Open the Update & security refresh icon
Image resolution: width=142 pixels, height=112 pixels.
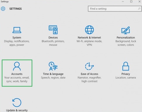point(17,103)
